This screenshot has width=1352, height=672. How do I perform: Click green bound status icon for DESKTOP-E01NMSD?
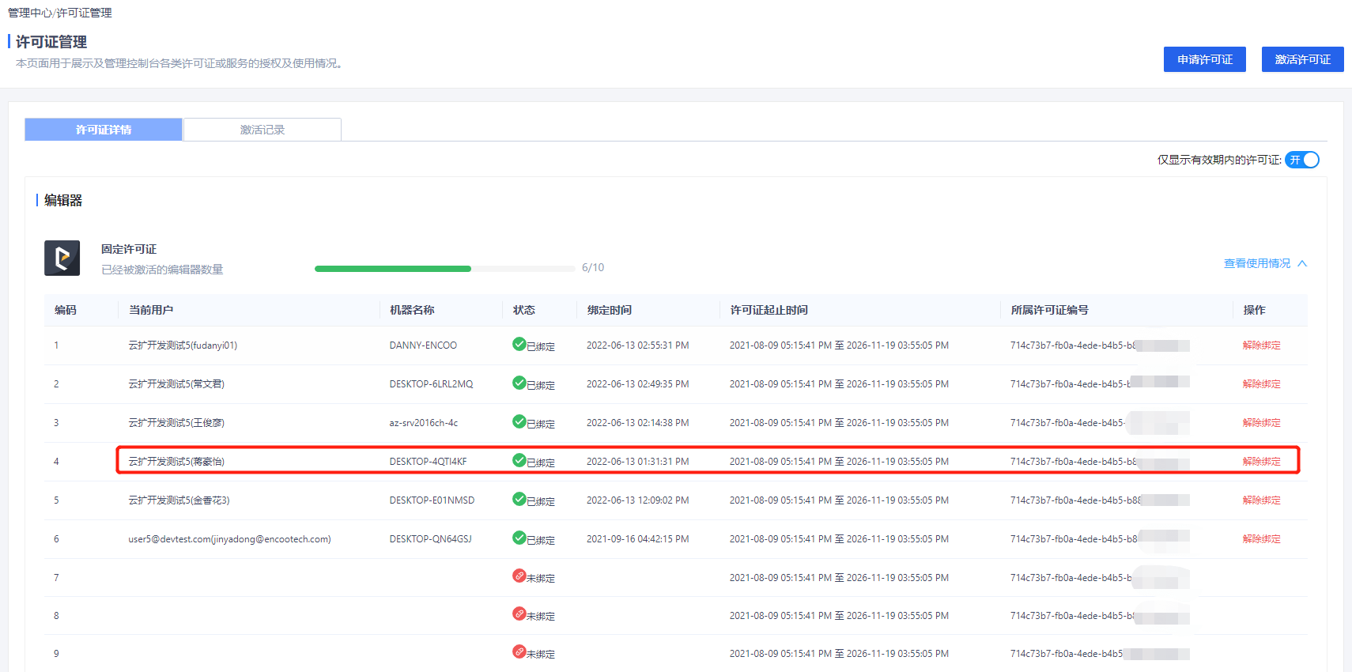point(519,499)
